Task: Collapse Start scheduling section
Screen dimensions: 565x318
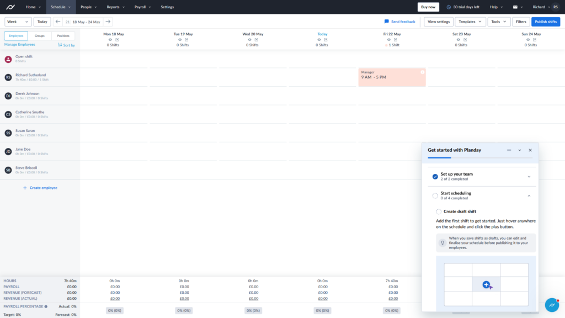Action: pyautogui.click(x=529, y=196)
